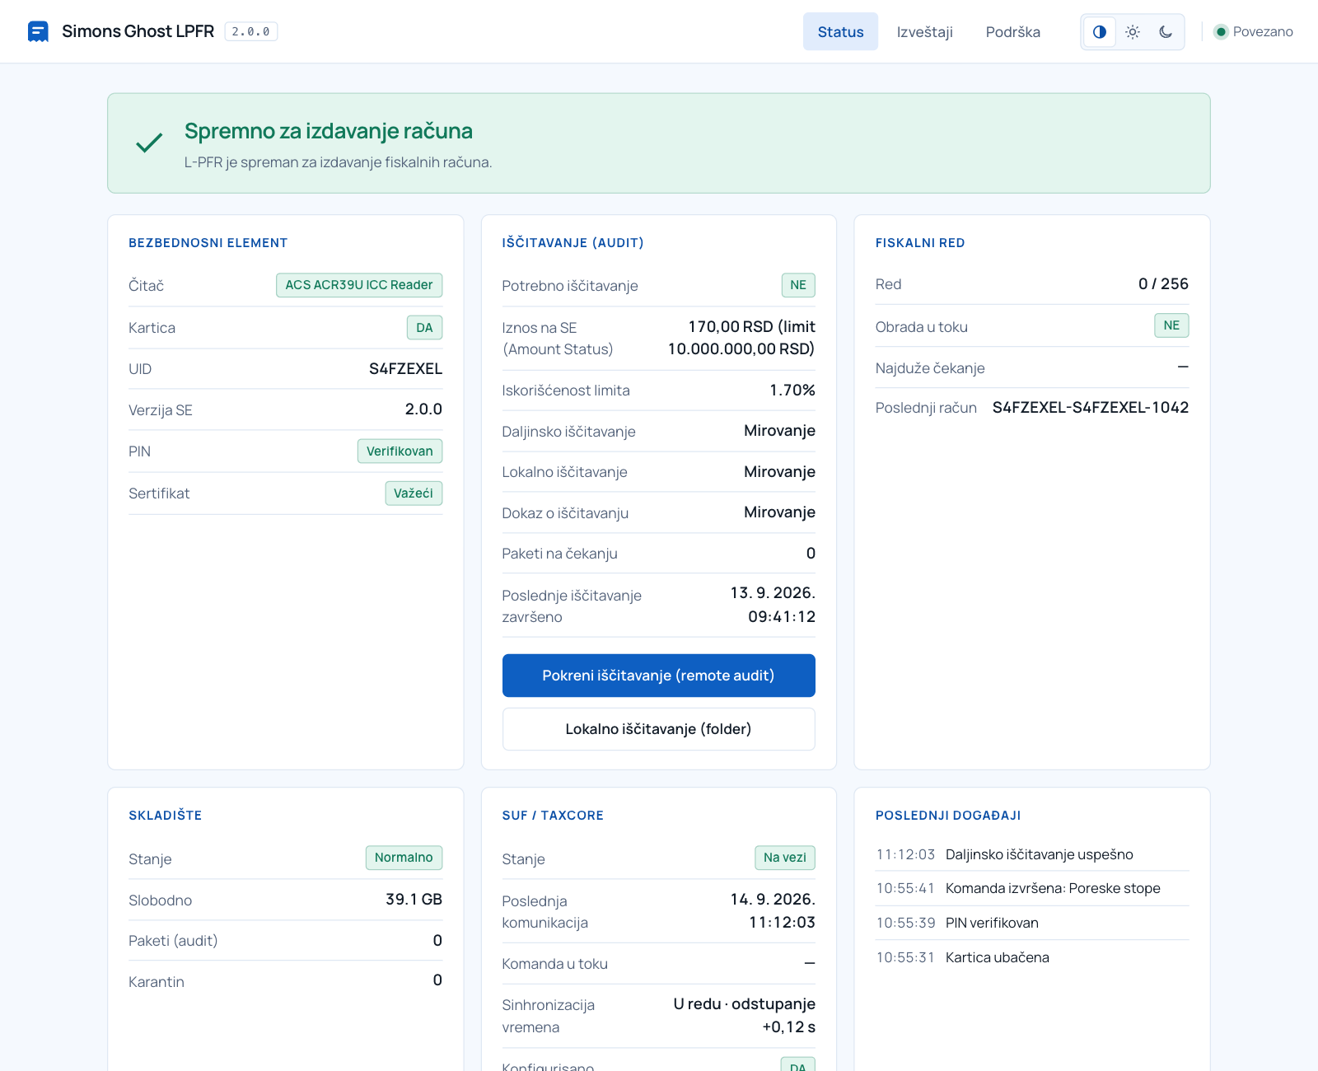Click the Simons Ghost LPFR logo icon
This screenshot has height=1071, width=1318.
[x=38, y=31]
